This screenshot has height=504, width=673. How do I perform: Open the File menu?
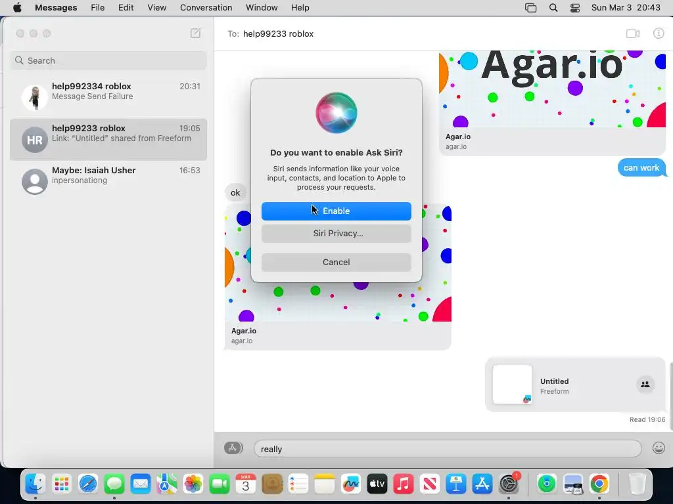98,8
